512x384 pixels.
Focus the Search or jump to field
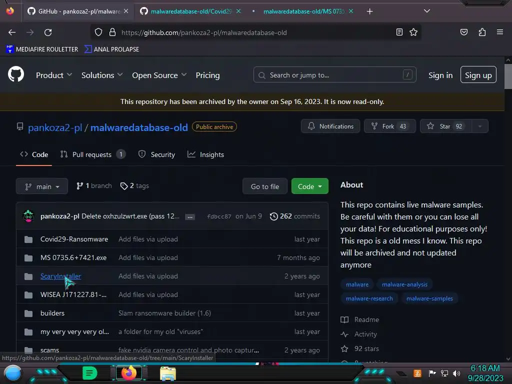(334, 75)
